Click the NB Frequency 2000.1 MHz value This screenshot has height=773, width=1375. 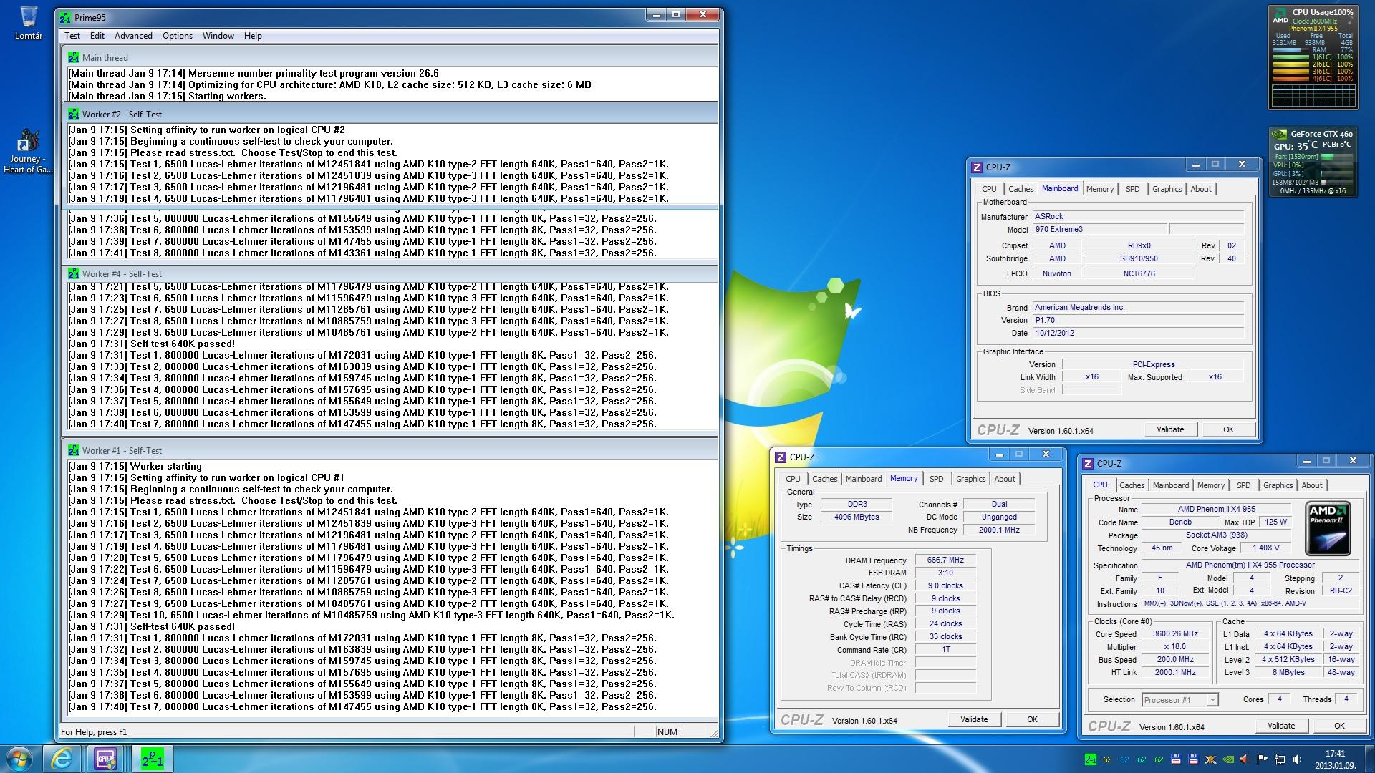[1000, 530]
